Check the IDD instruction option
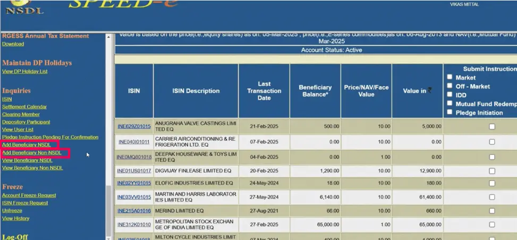Viewport: 517px width, 240px height. click(450, 95)
